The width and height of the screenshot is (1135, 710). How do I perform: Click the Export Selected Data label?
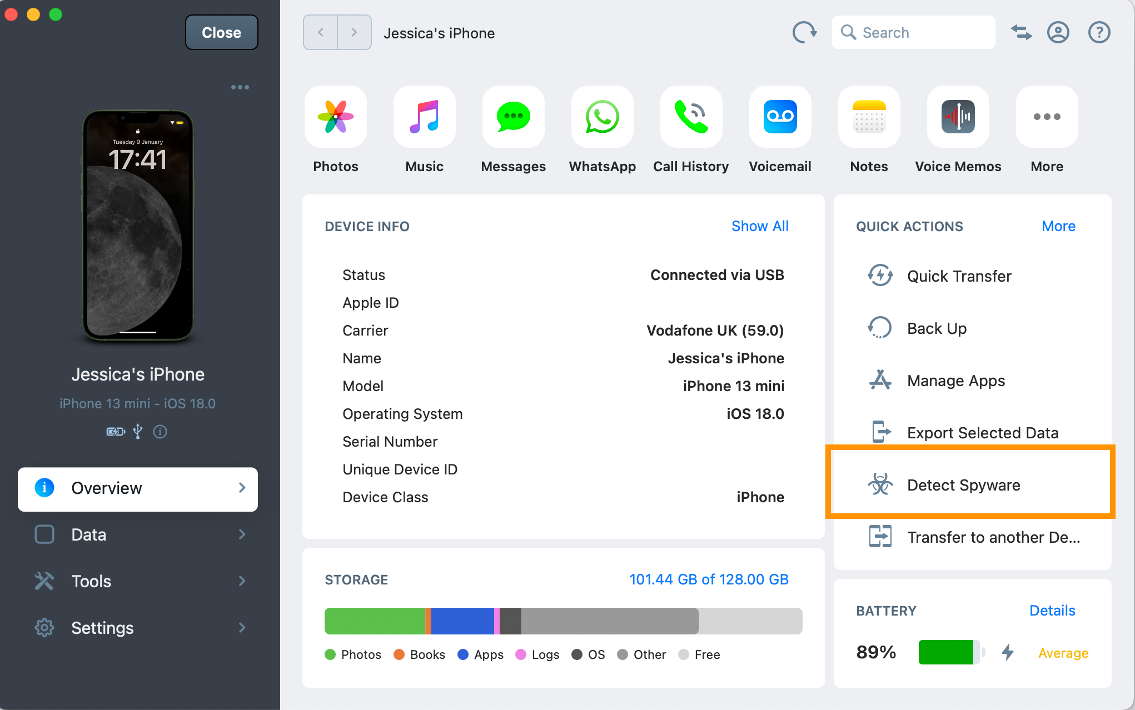pyautogui.click(x=983, y=433)
